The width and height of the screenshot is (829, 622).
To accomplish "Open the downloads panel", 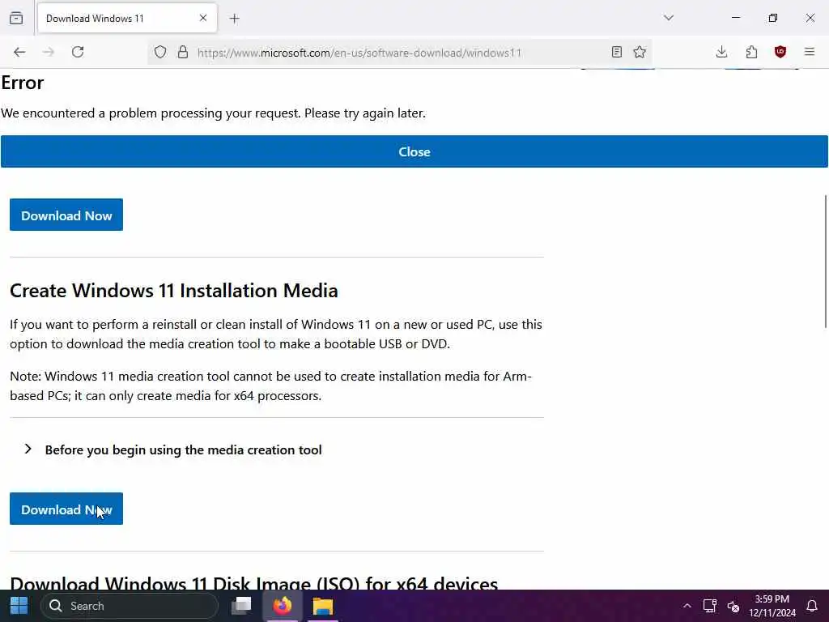I will (721, 52).
